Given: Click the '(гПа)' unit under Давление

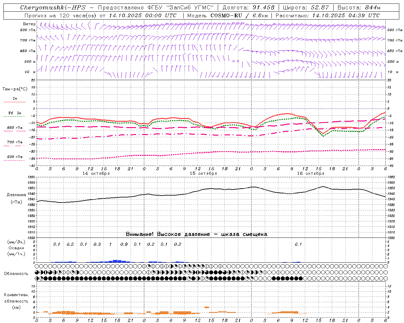Looking at the screenshot, I should click(16, 202).
